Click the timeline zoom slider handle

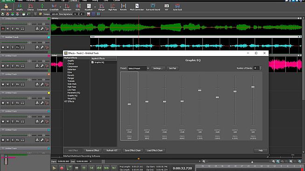(x=252, y=162)
